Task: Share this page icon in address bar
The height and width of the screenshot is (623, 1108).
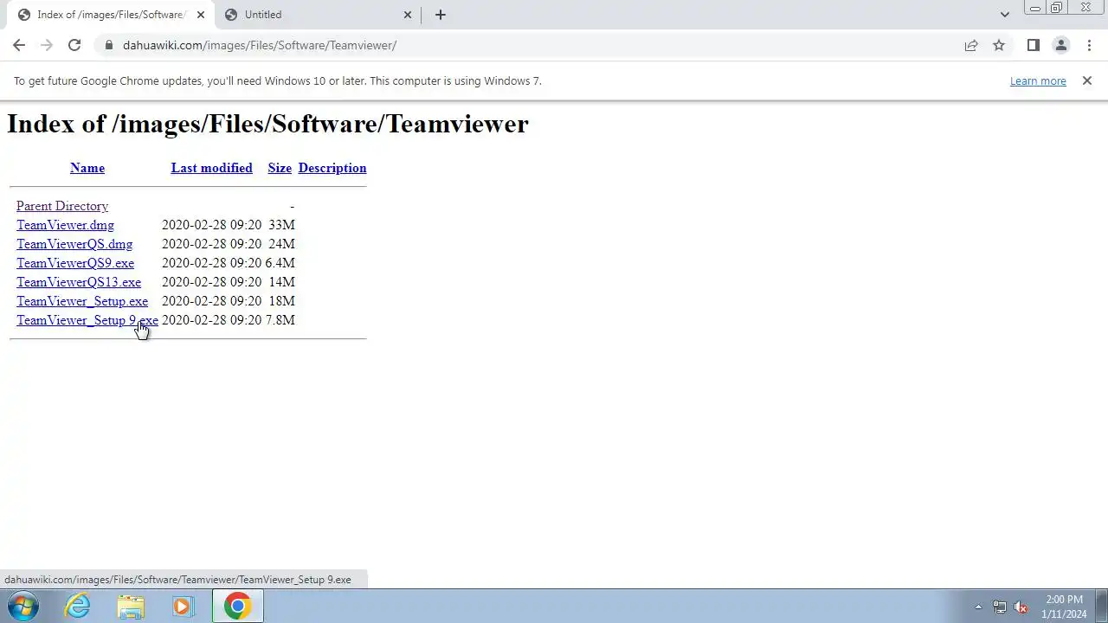Action: (971, 45)
